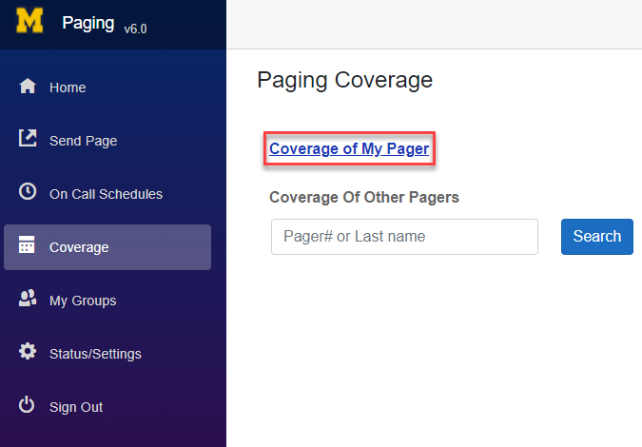Open the Coverage of My Pager link
Screen dimensions: 642x447
point(349,148)
